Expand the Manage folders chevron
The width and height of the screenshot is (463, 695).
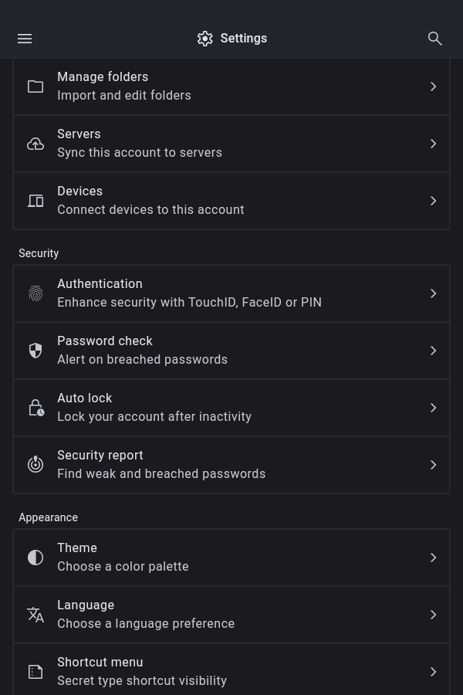[x=434, y=86]
